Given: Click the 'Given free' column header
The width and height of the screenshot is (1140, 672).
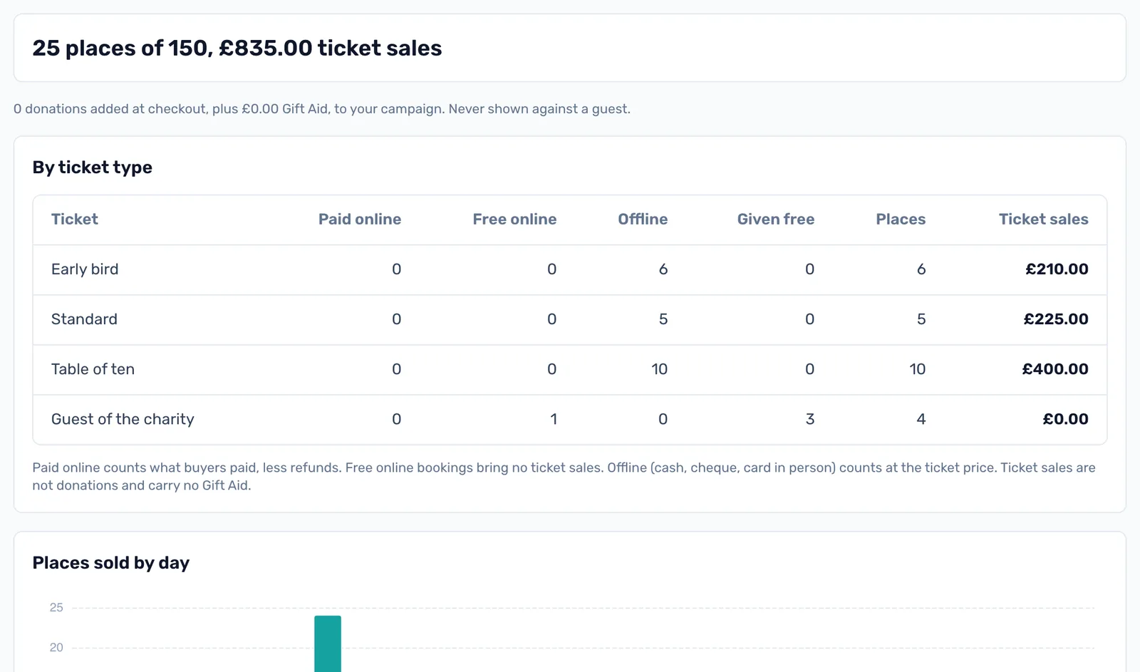Looking at the screenshot, I should [776, 219].
